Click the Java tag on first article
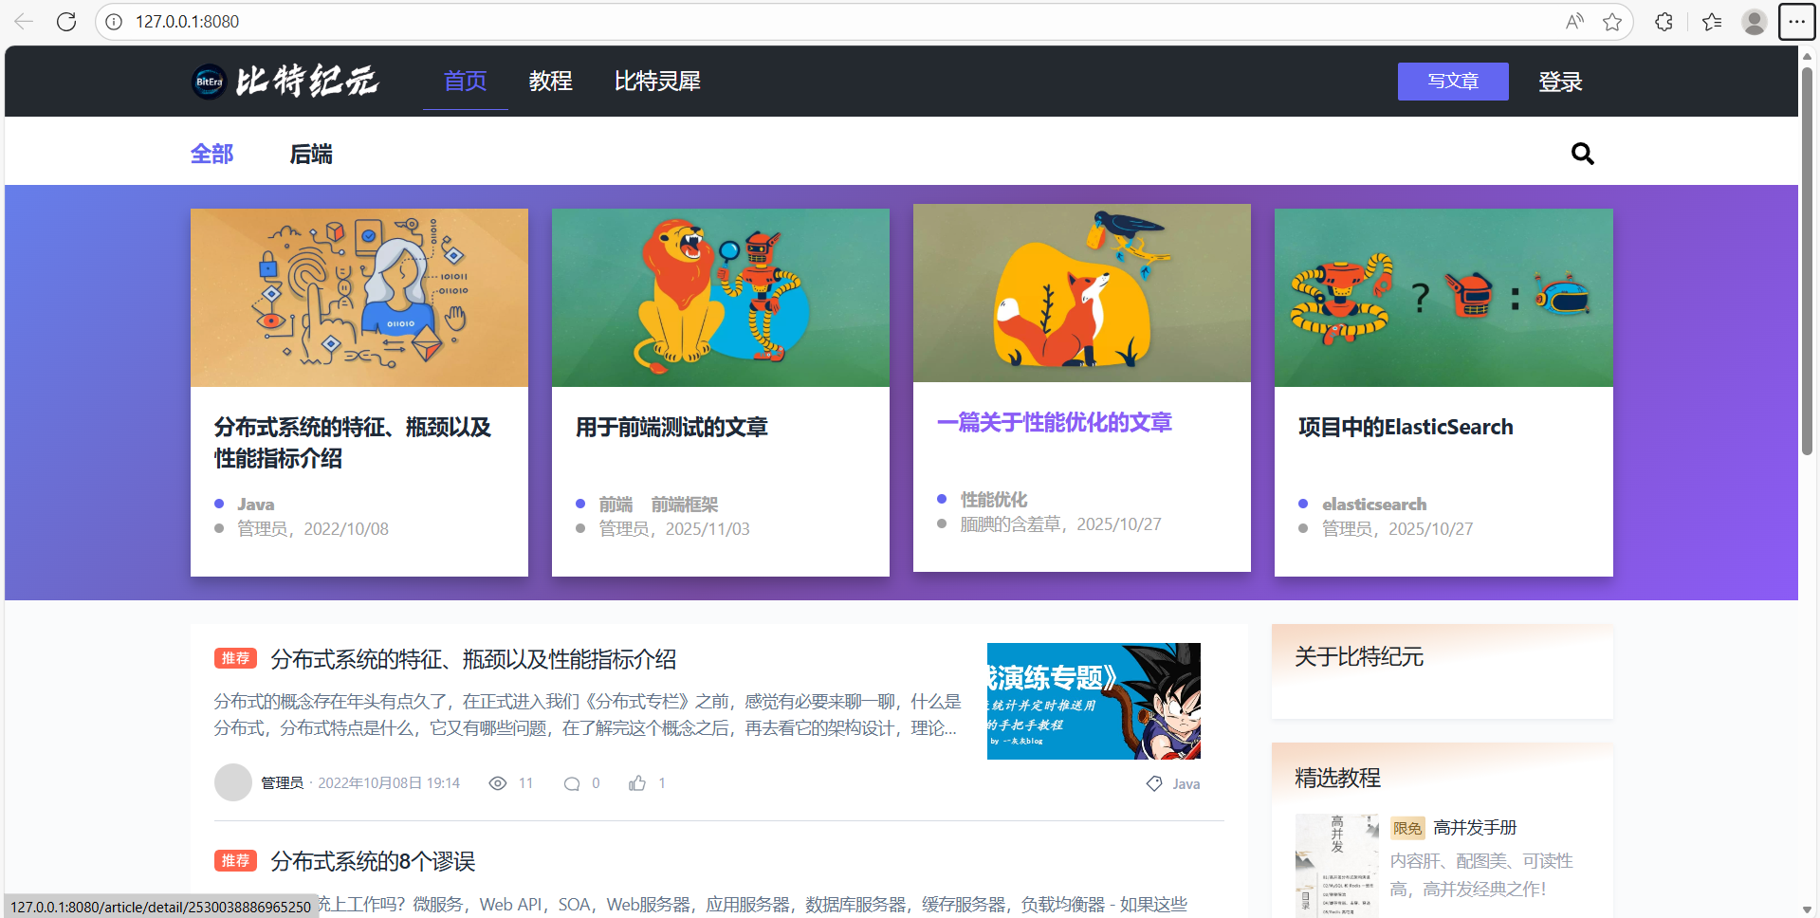This screenshot has height=918, width=1820. [x=1186, y=784]
